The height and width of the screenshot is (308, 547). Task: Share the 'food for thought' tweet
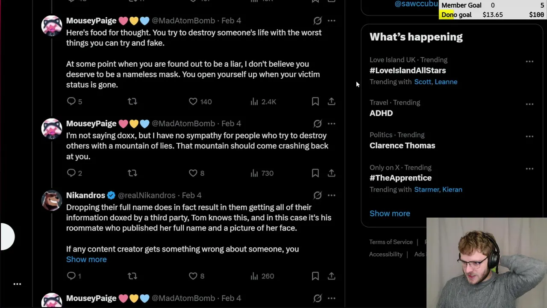332,101
